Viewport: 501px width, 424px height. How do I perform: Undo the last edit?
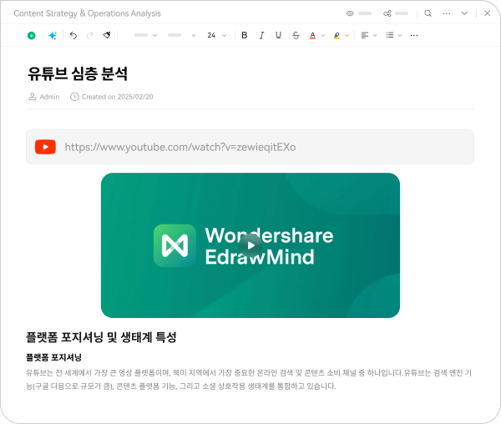73,35
